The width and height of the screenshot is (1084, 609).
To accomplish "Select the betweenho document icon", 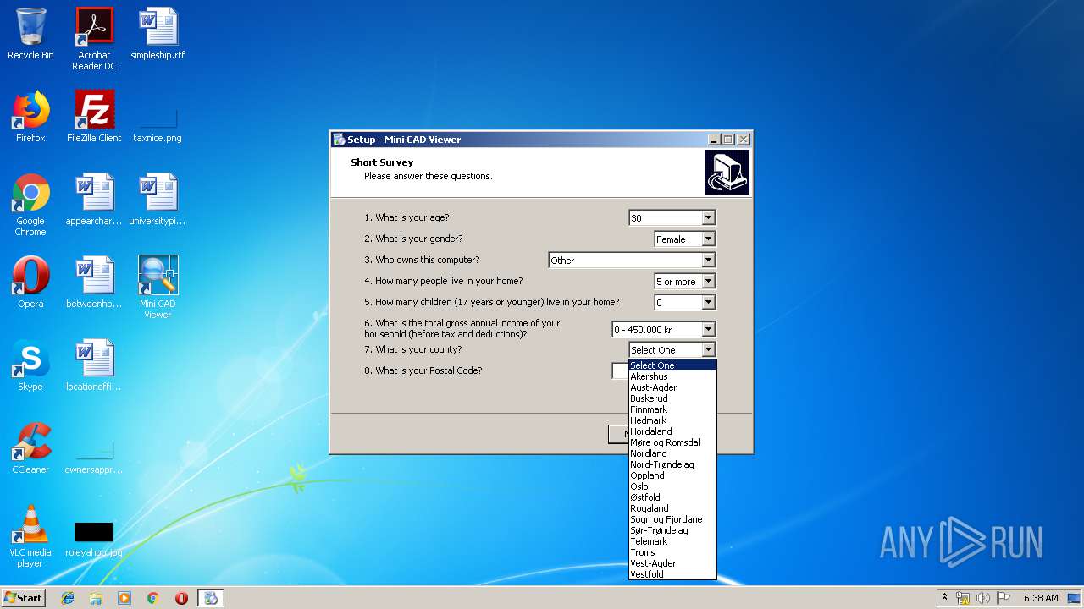I will point(94,283).
